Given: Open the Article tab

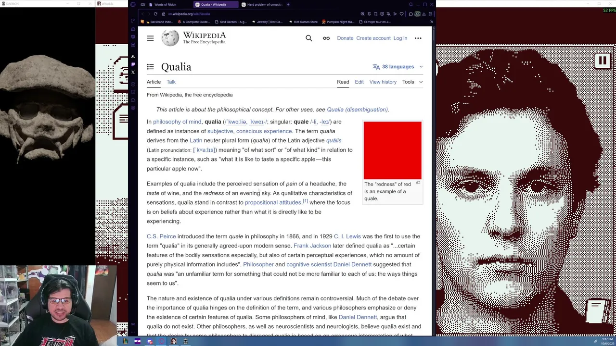Looking at the screenshot, I should 154,82.
